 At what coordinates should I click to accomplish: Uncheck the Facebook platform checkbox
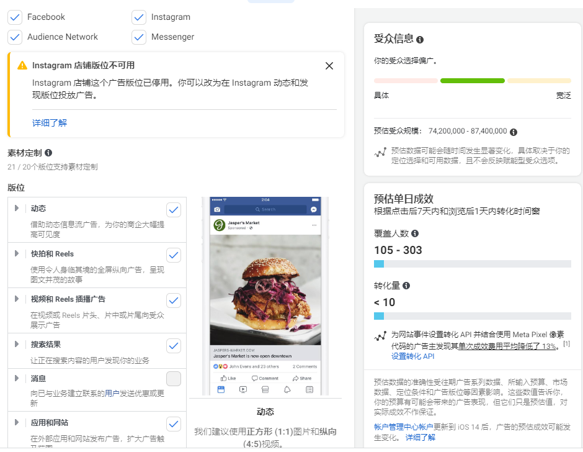[15, 17]
